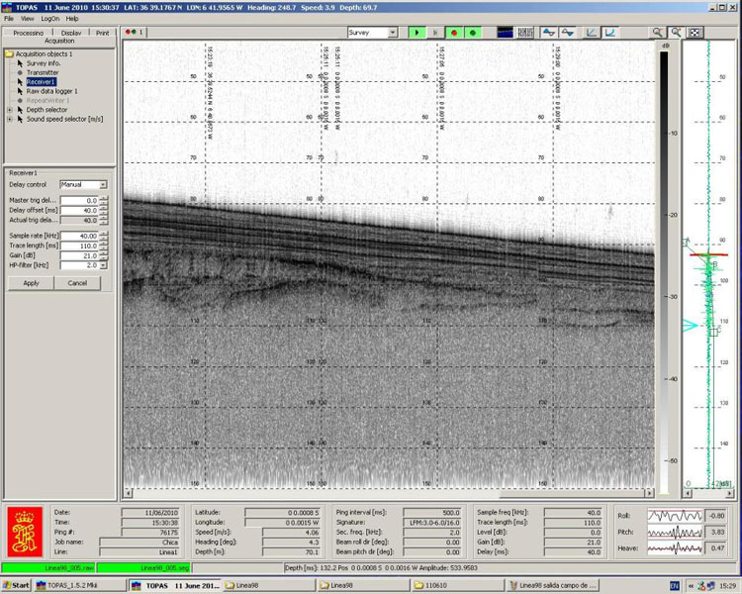Open the LogOn menu

(x=49, y=19)
